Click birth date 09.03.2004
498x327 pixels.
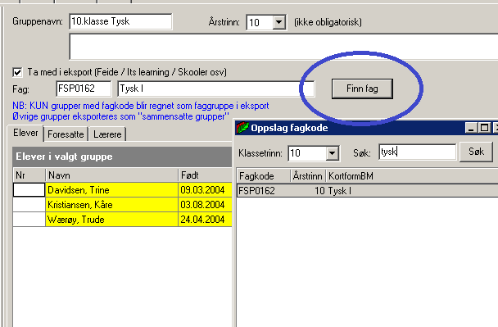(x=205, y=190)
